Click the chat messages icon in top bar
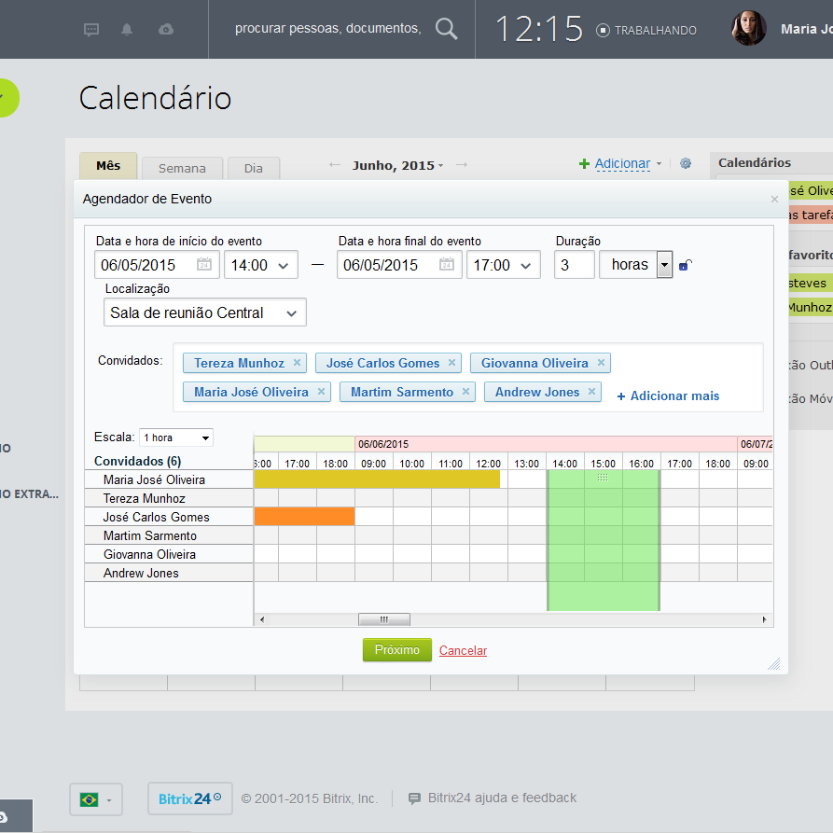The width and height of the screenshot is (833, 833). 91,30
